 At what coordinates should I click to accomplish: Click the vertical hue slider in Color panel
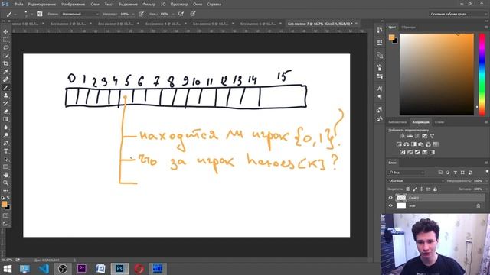tap(482, 74)
